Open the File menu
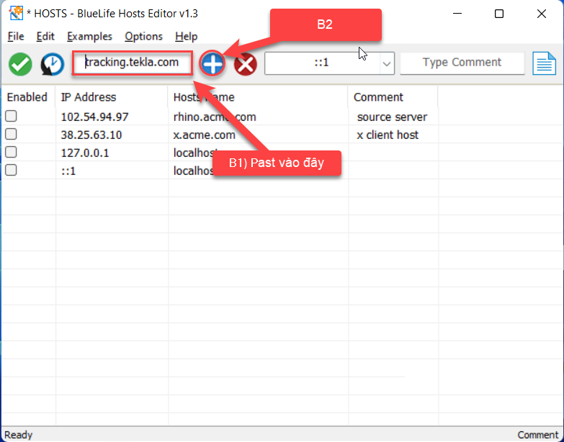564x442 pixels. (16, 36)
